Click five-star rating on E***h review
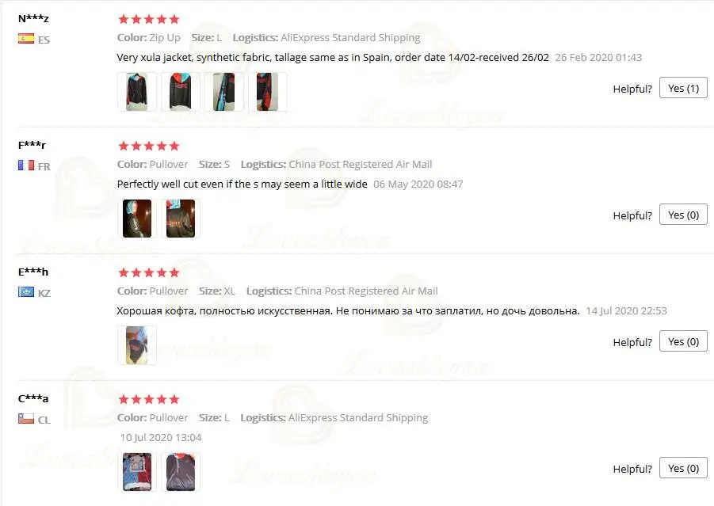714x506 pixels. [x=149, y=272]
